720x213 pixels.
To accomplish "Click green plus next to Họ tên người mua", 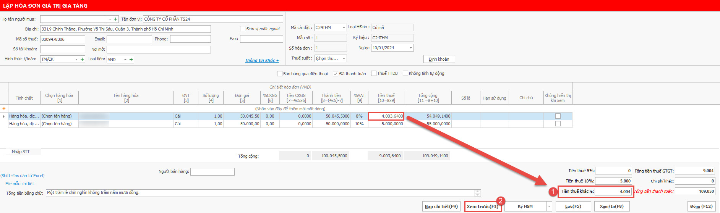I will pos(116,19).
